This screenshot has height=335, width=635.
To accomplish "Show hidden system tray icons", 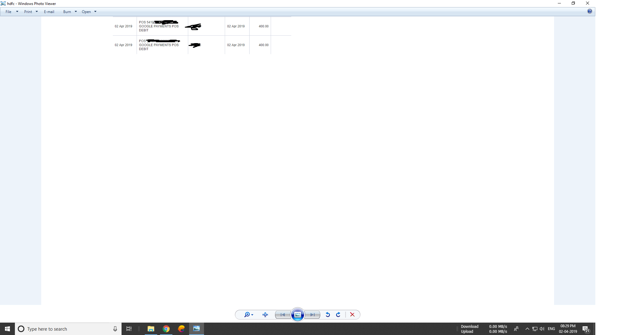I will click(x=527, y=329).
